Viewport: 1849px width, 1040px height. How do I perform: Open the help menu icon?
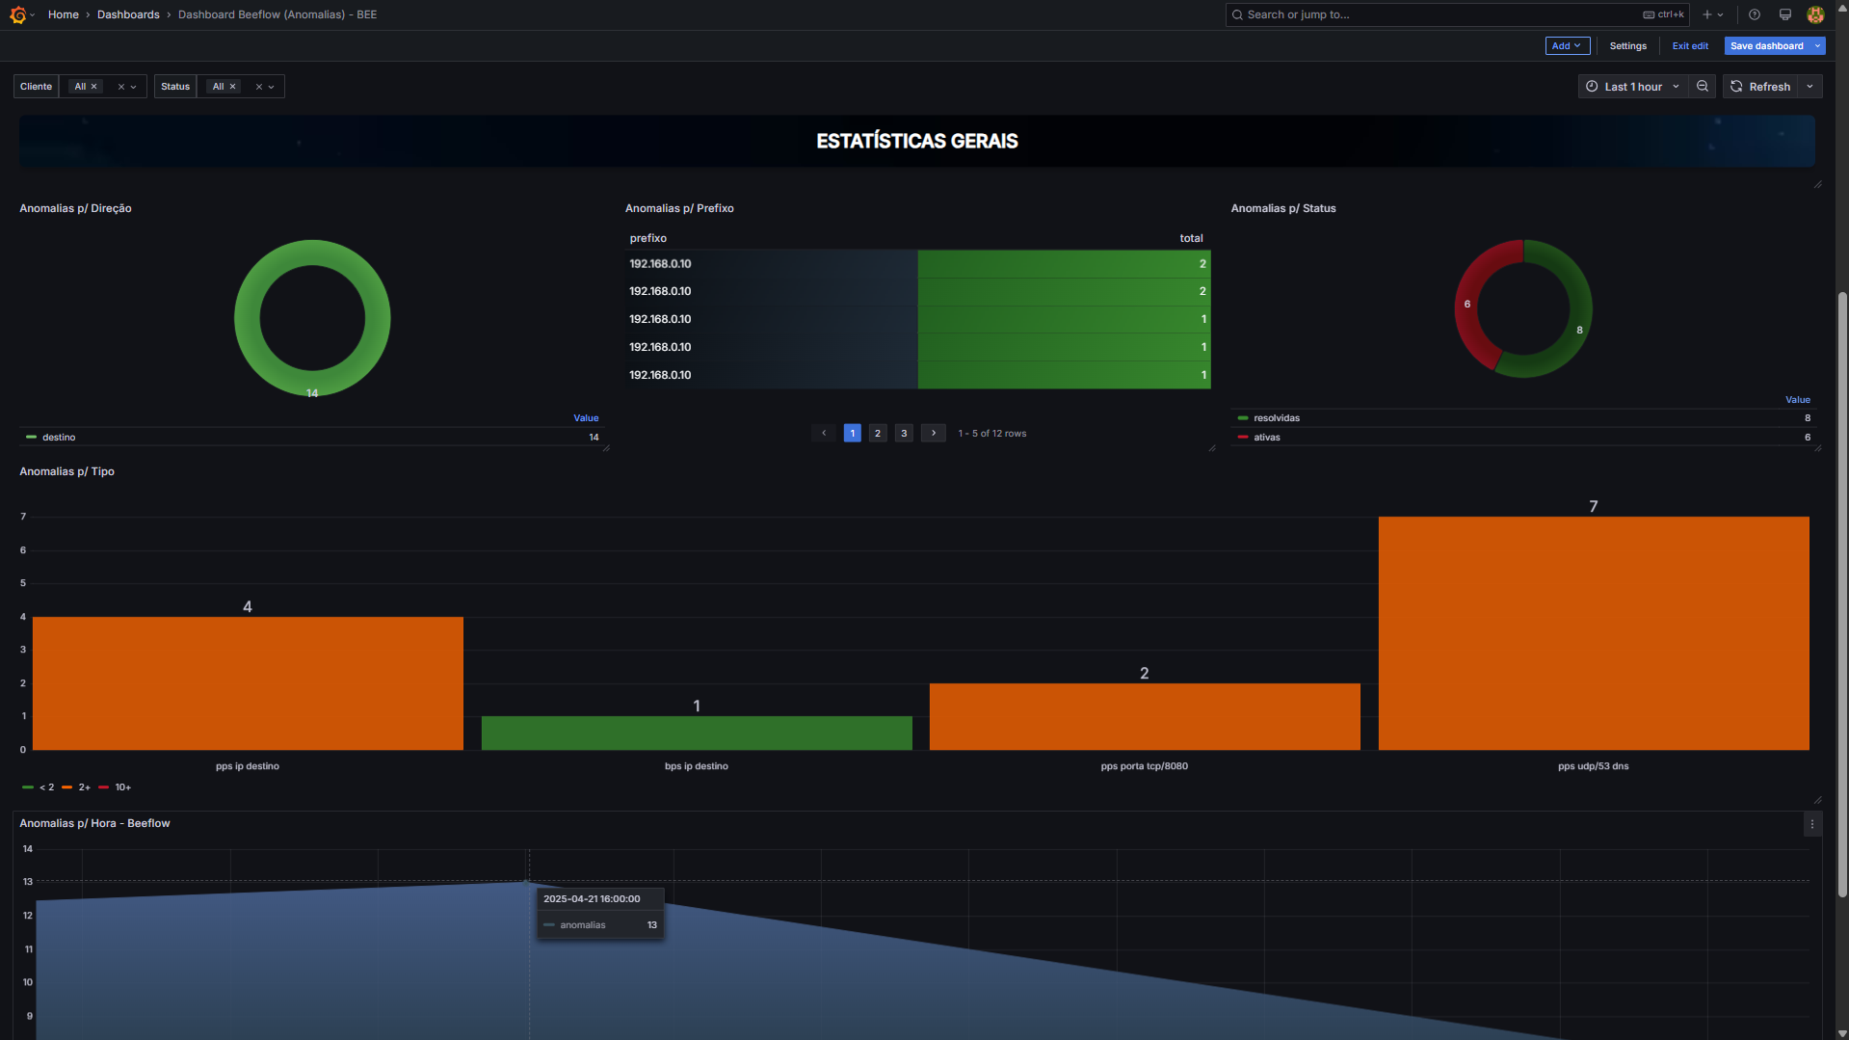(x=1754, y=14)
